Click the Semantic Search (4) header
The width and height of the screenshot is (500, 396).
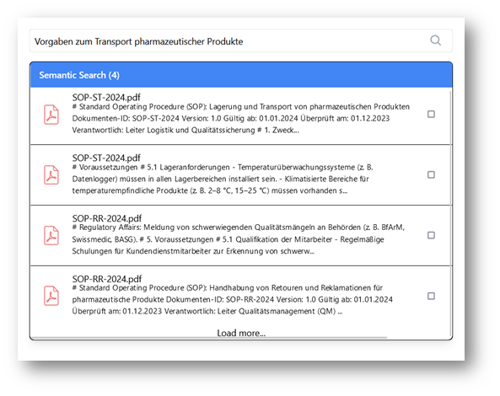pos(241,75)
